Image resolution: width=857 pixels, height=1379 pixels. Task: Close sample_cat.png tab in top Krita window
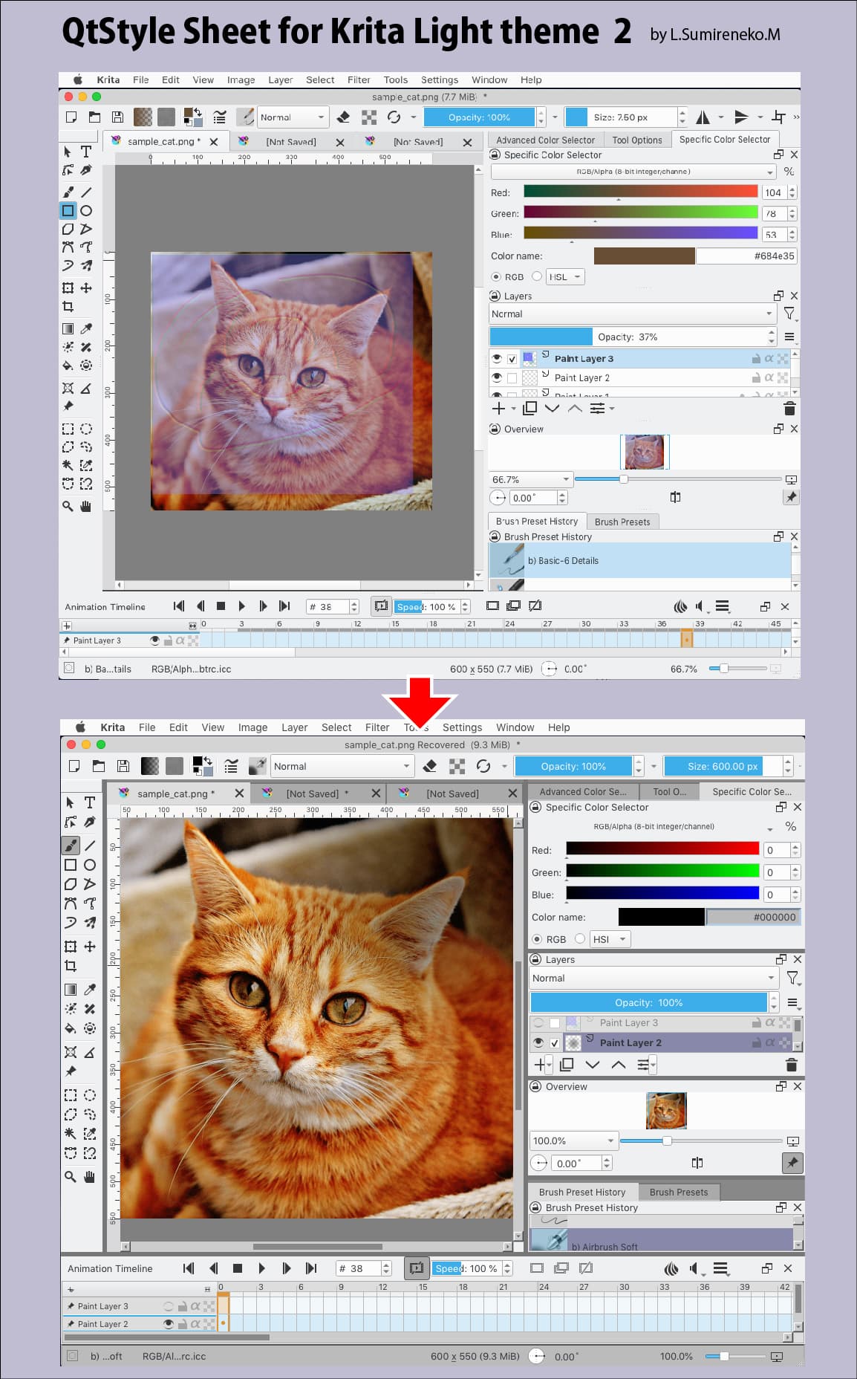click(x=214, y=141)
